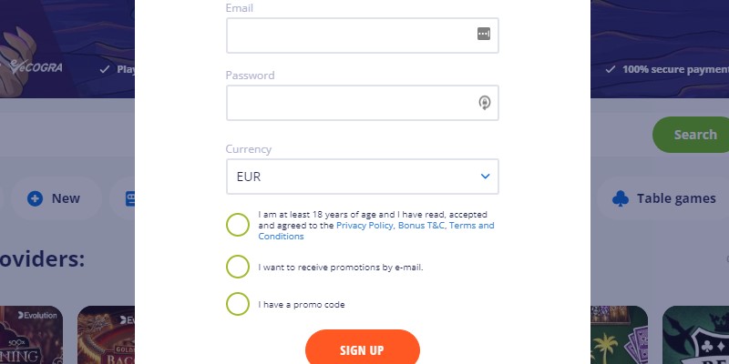Tick the age and terms agreement checkbox
Viewport: 729px width, 364px height.
(x=238, y=225)
